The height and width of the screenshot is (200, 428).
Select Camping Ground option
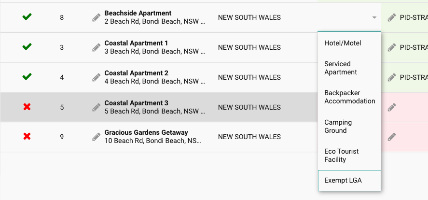[338, 127]
